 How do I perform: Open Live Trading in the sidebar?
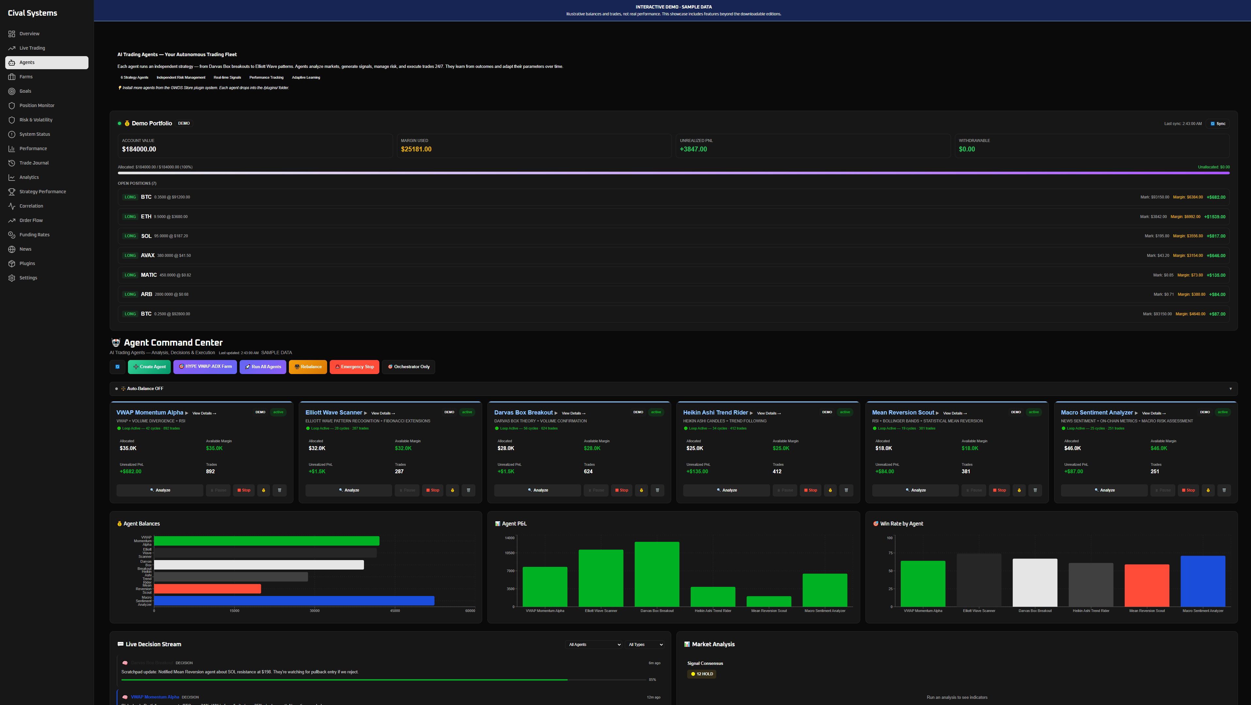click(47, 48)
